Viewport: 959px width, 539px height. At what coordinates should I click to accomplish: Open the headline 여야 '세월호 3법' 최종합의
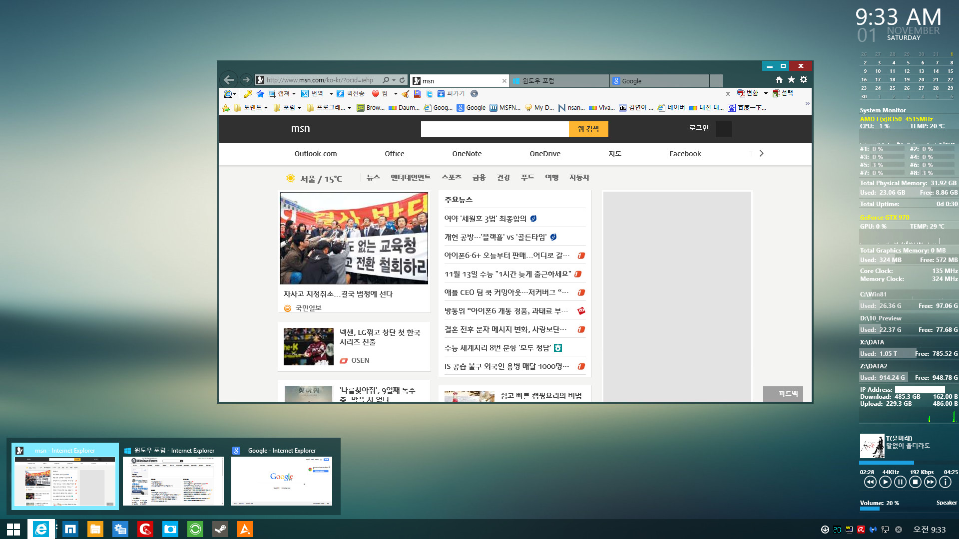485,219
